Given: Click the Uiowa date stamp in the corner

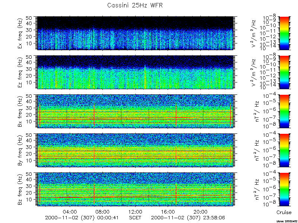Looking at the screenshot, I should [287, 221].
